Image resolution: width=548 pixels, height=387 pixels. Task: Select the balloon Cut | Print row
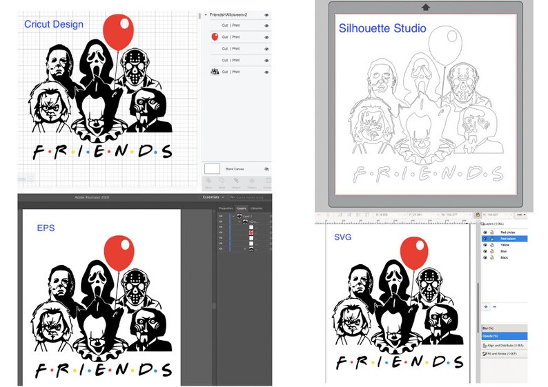pos(240,37)
